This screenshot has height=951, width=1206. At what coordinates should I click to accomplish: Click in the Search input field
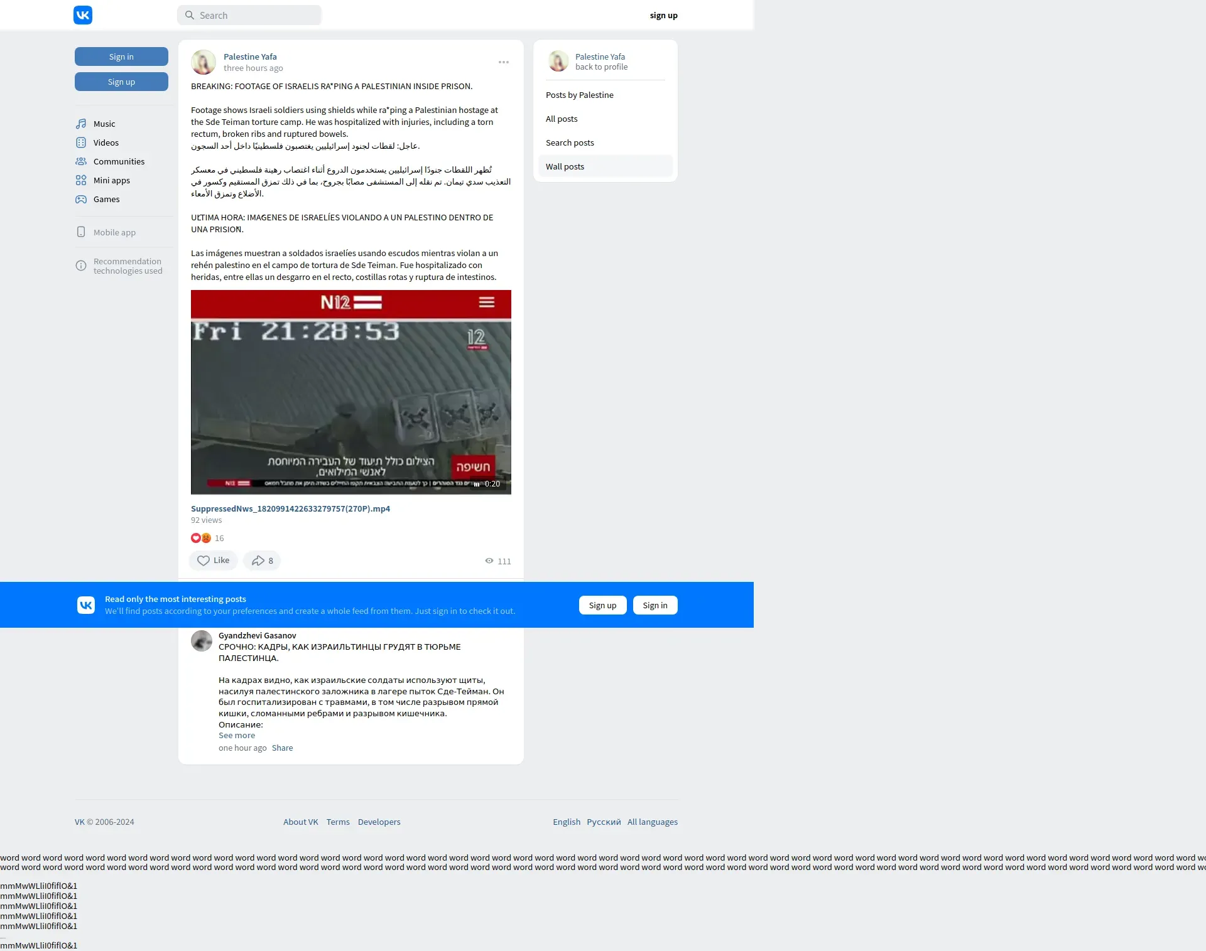point(258,15)
